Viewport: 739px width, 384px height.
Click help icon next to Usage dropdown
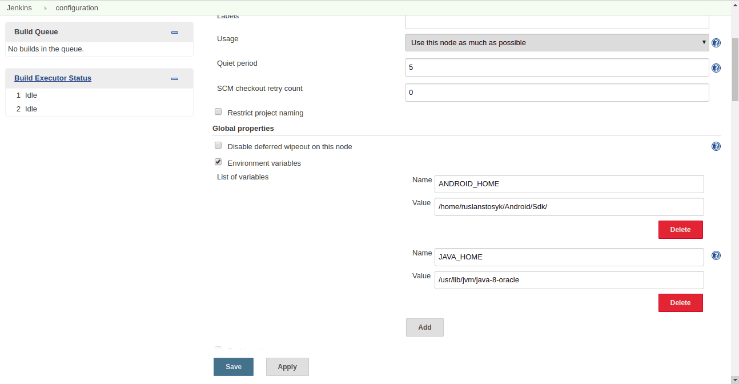point(716,43)
